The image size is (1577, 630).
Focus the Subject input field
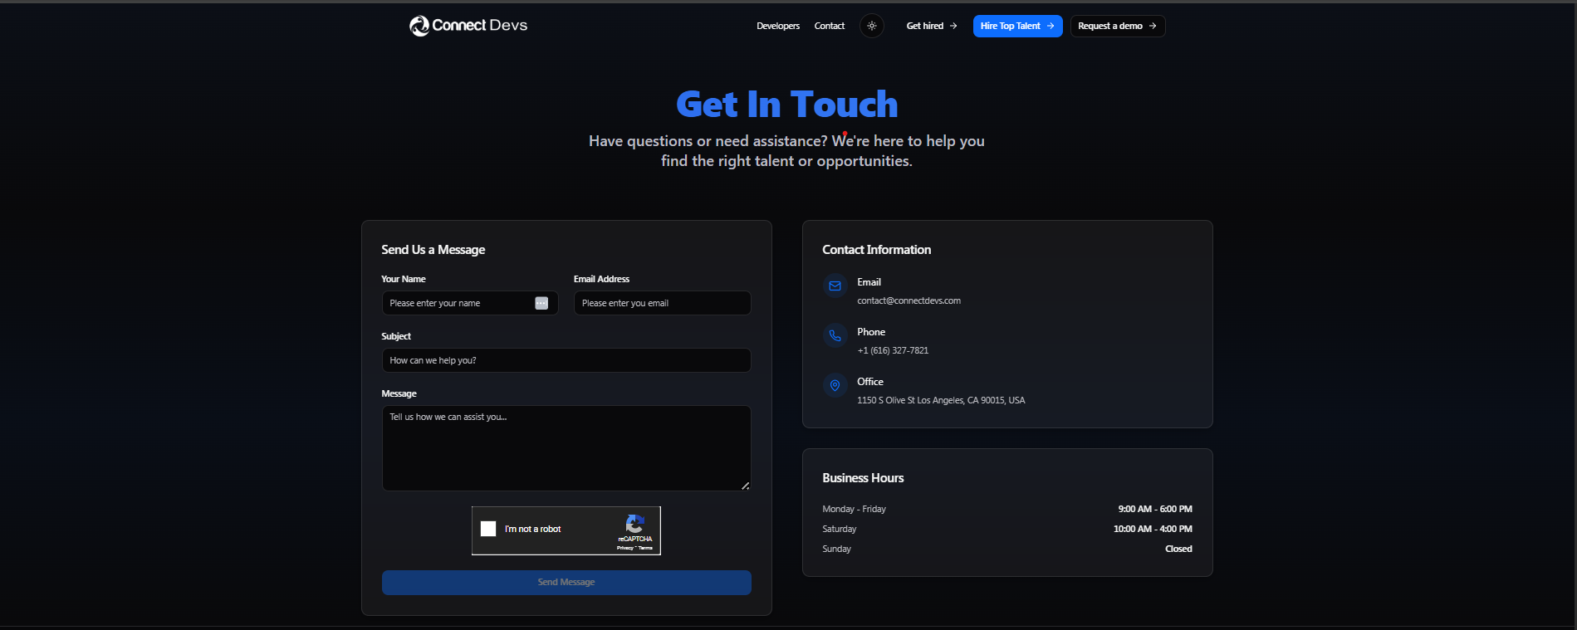click(x=566, y=360)
